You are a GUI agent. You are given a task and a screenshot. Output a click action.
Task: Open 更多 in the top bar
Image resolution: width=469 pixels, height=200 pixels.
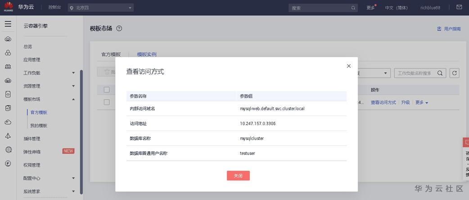point(371,8)
